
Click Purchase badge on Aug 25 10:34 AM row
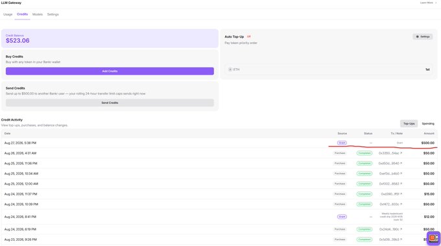pyautogui.click(x=340, y=174)
